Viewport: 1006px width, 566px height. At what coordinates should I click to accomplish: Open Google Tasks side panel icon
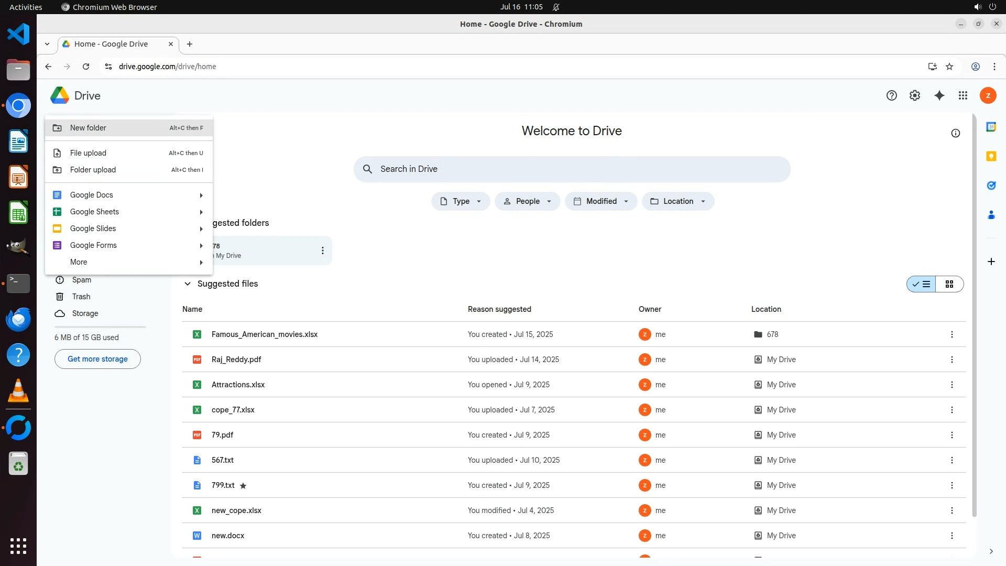click(x=991, y=186)
